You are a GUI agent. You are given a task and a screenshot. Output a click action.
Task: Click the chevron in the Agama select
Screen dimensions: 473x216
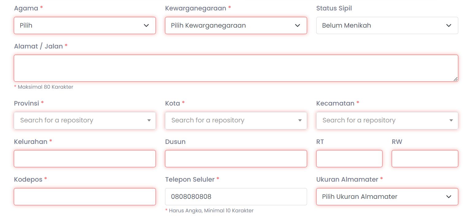coord(146,25)
